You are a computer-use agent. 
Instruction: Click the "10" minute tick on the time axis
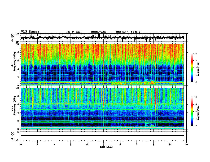point(186,145)
